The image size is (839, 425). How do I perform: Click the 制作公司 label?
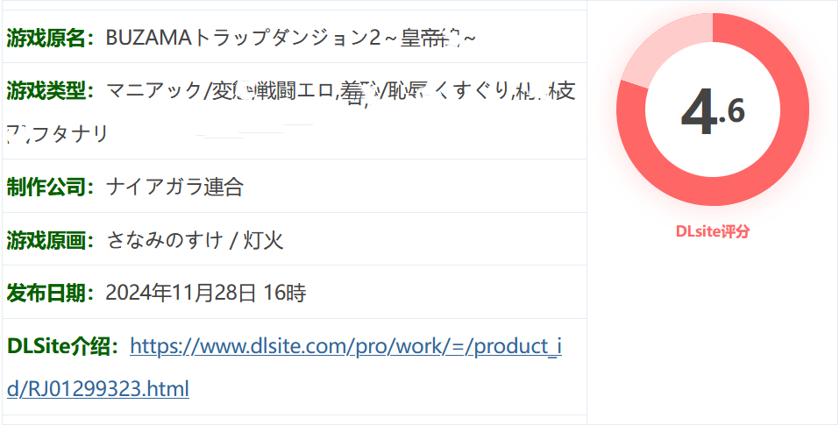pyautogui.click(x=46, y=188)
